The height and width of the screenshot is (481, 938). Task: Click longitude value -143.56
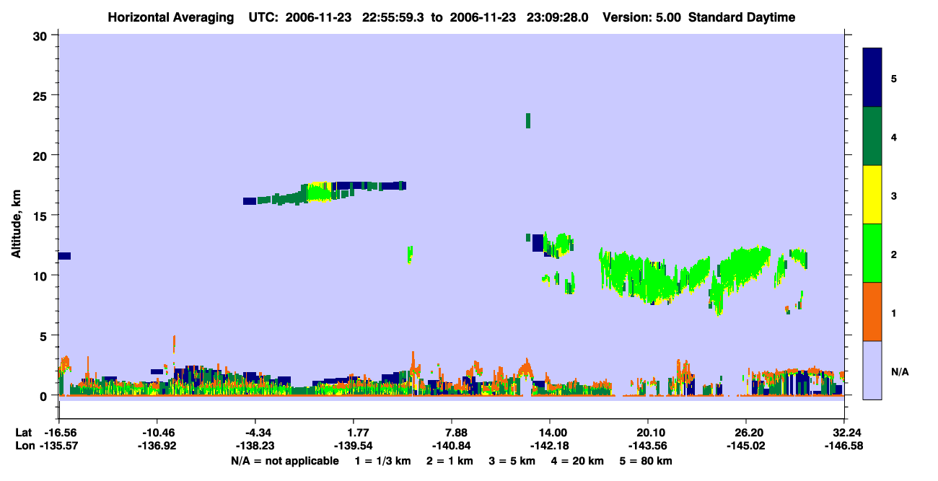648,446
